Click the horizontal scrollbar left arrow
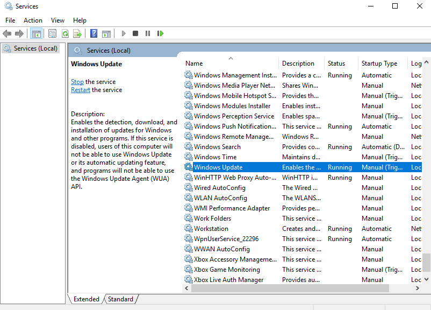Screen dimensions: 431x310 [186, 288]
